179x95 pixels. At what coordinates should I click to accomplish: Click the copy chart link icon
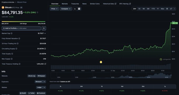pos(171,9)
